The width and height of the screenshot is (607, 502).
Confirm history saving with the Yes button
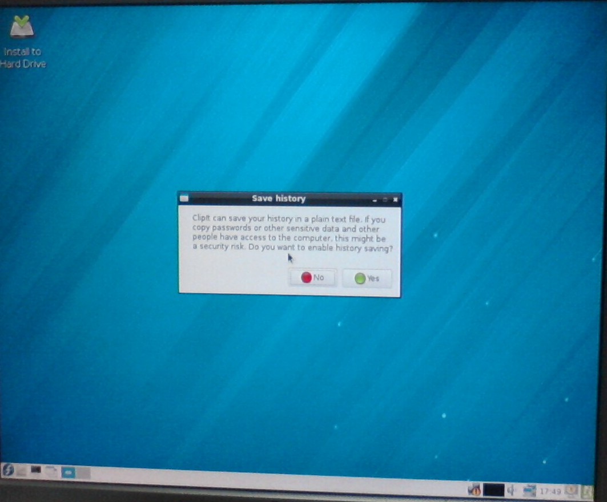point(367,279)
